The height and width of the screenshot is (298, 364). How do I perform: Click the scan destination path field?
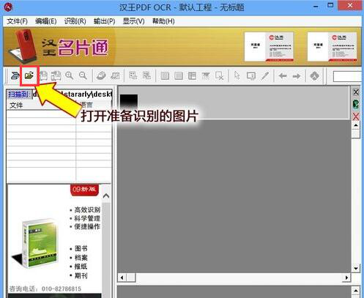(x=73, y=94)
